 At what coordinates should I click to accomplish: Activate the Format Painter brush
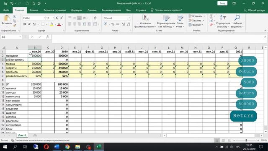[15, 25]
